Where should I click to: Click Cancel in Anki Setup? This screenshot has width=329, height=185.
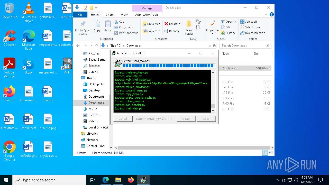[x=123, y=119]
